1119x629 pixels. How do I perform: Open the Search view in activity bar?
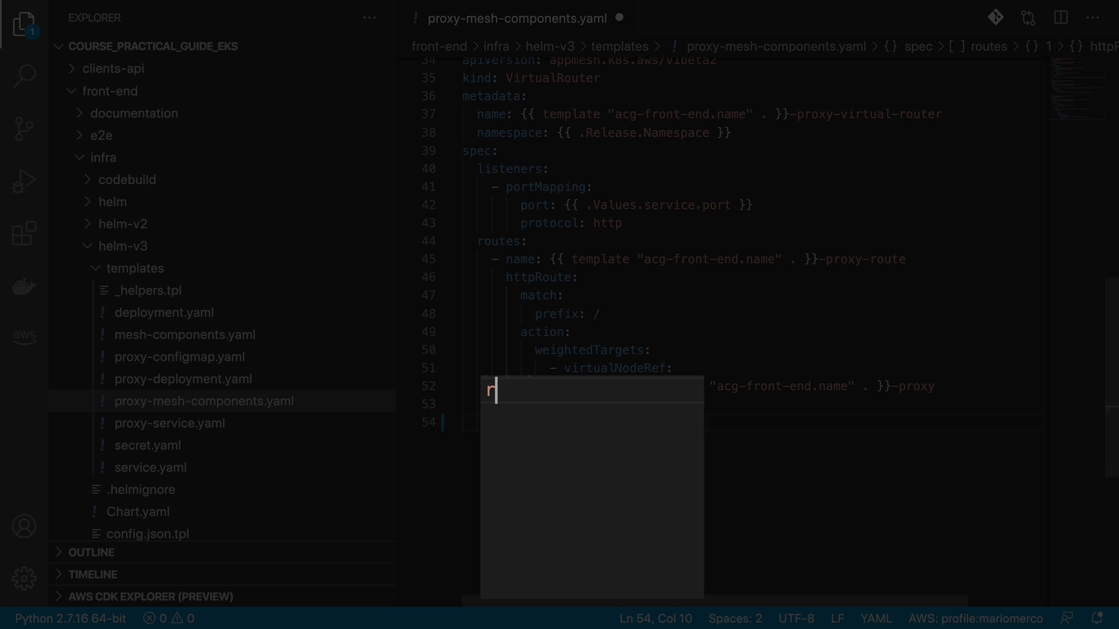[24, 76]
